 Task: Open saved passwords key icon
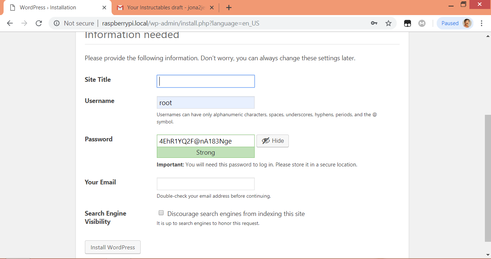click(x=374, y=23)
